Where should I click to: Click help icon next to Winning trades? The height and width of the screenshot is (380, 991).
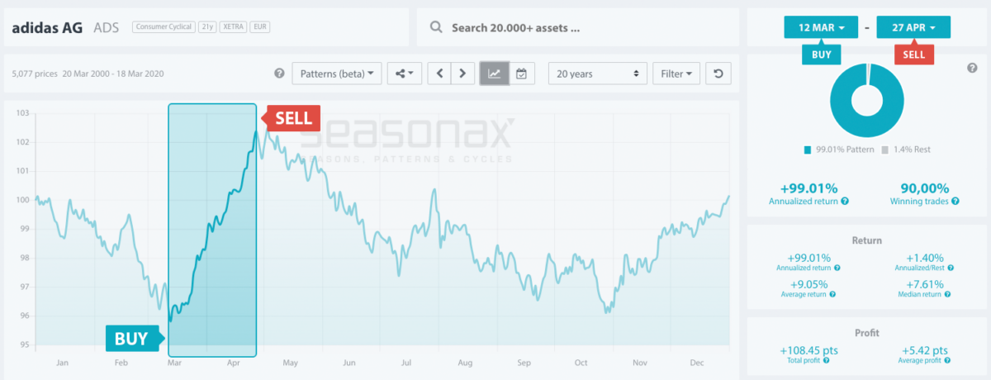click(955, 202)
